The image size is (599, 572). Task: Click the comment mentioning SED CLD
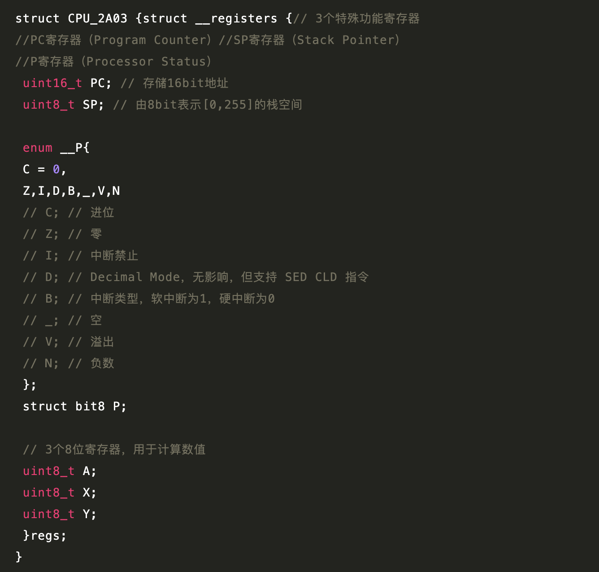196,277
